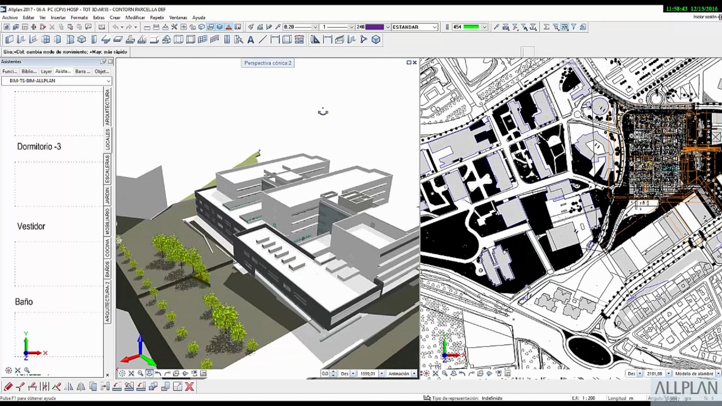Click the tools wrench icon in top toolbar
The image size is (722, 406).
174,27
